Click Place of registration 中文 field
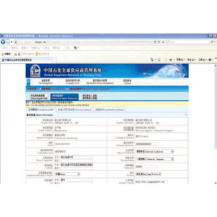217x217 pixels. click(77, 157)
